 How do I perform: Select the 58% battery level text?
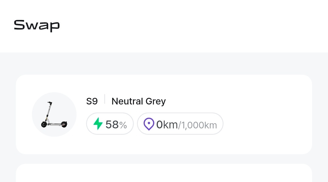click(112, 124)
